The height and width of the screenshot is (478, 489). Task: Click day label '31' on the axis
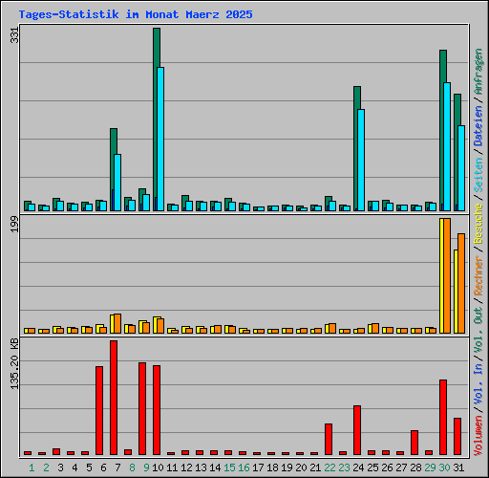click(x=458, y=467)
